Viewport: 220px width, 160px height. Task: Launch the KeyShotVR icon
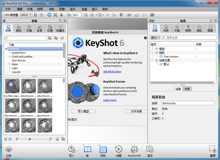click(134, 150)
